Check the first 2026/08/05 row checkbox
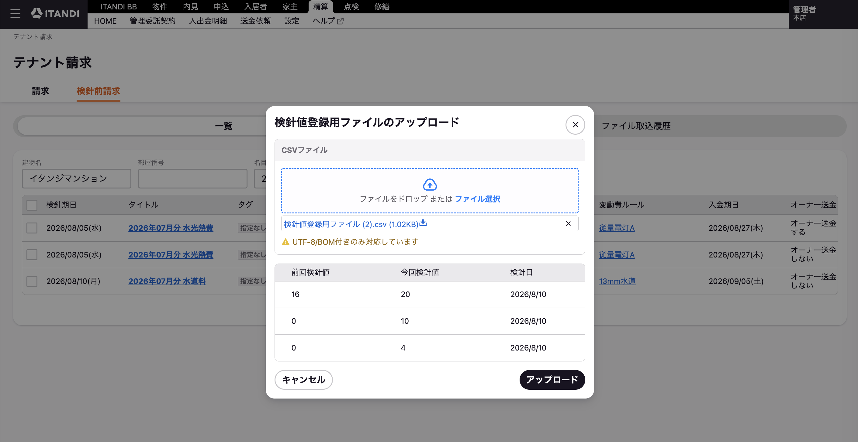Screen dimensions: 858x442 (32, 228)
